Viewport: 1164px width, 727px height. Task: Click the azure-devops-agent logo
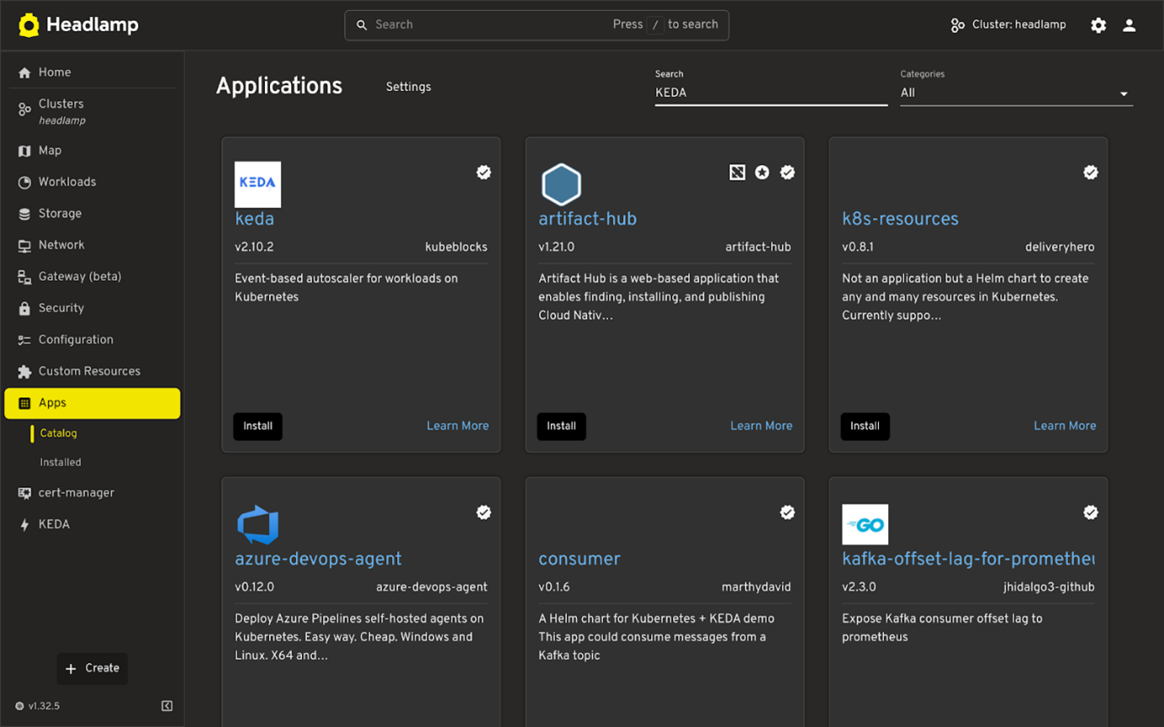258,525
